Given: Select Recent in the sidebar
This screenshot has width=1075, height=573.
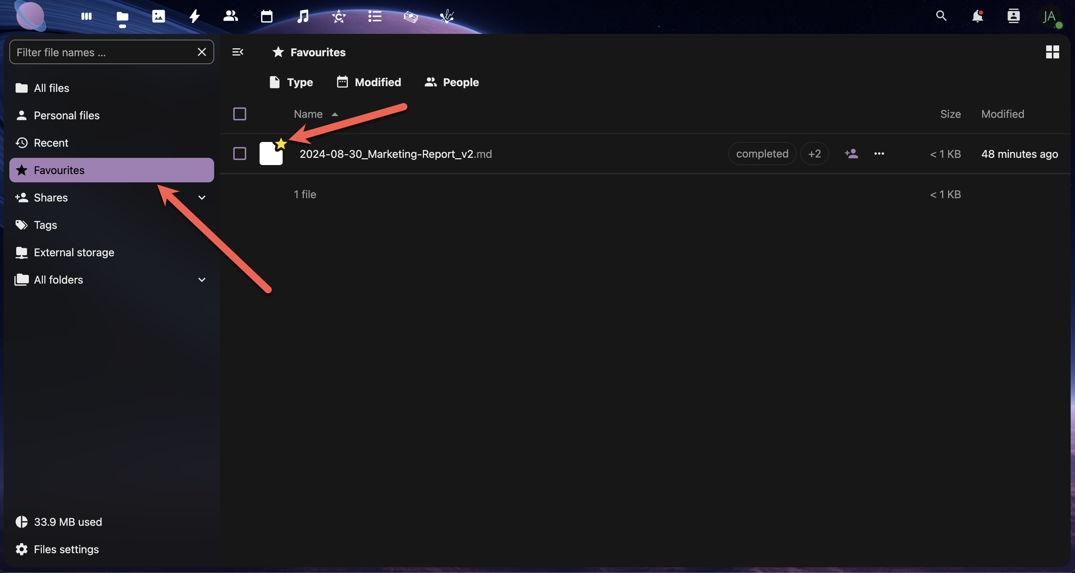Looking at the screenshot, I should (51, 143).
